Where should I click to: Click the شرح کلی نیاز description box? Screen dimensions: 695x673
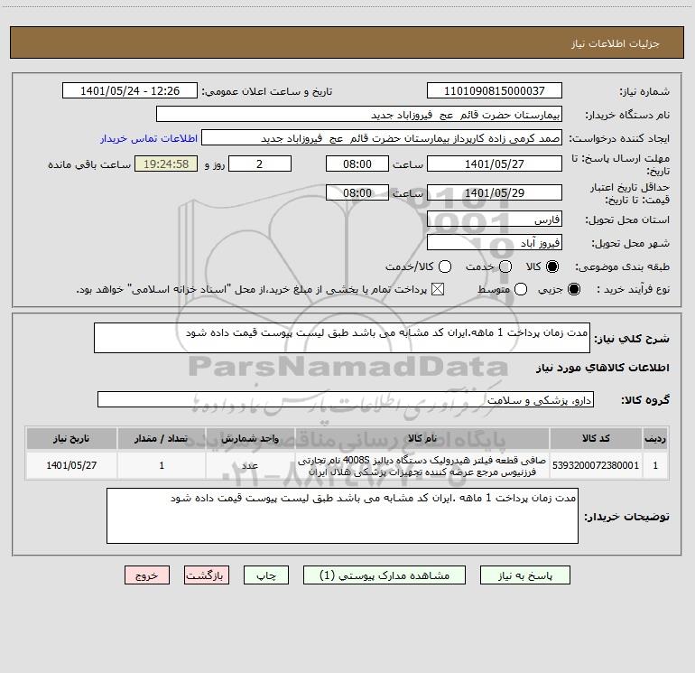pyautogui.click(x=342, y=338)
